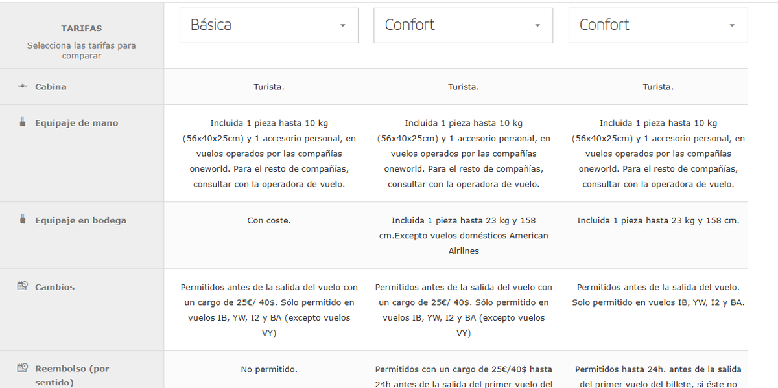Click 'Turista.' in the rightmost column
The image size is (778, 388).
658,87
